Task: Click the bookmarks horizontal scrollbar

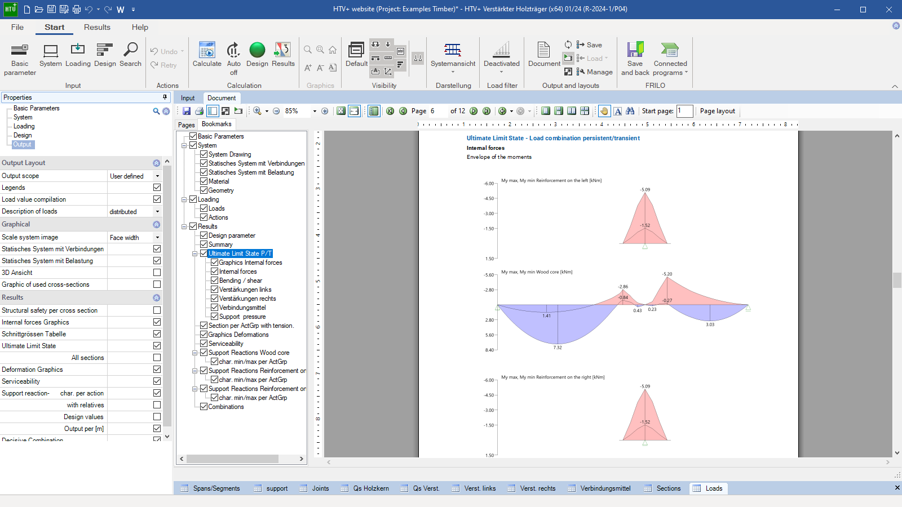Action: point(232,459)
